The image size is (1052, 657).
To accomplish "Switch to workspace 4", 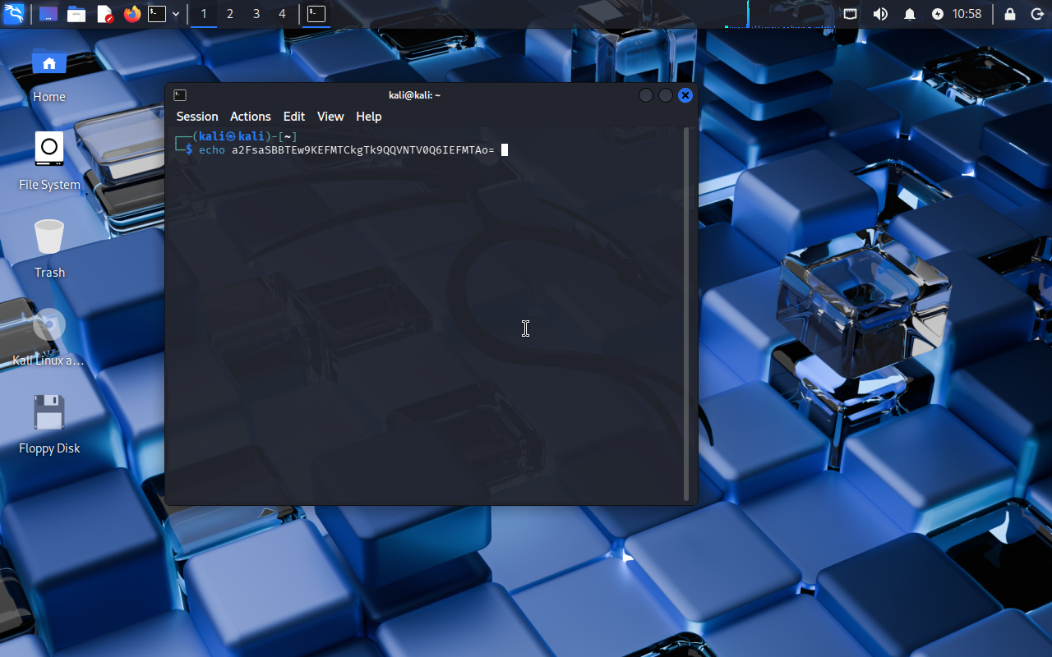I will point(282,14).
